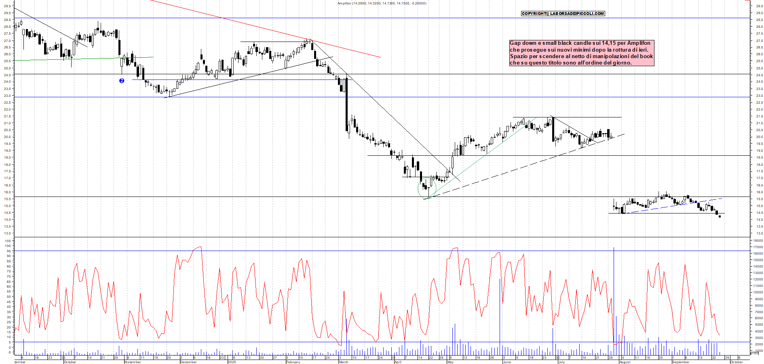Click the '2025' year label on the time axis
The image size is (764, 364).
(232, 362)
